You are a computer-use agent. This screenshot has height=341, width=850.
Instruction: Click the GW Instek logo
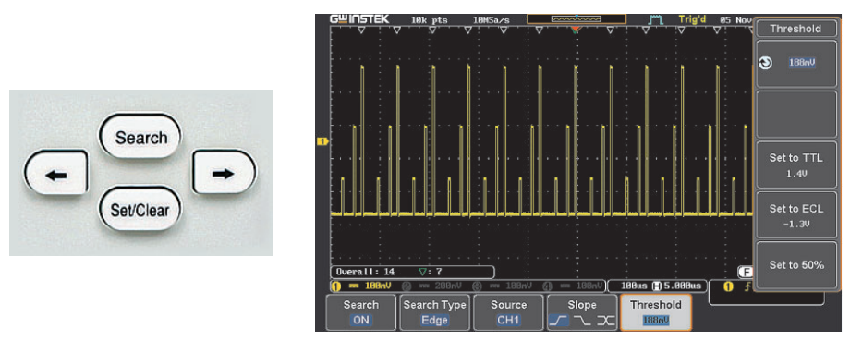(x=358, y=19)
